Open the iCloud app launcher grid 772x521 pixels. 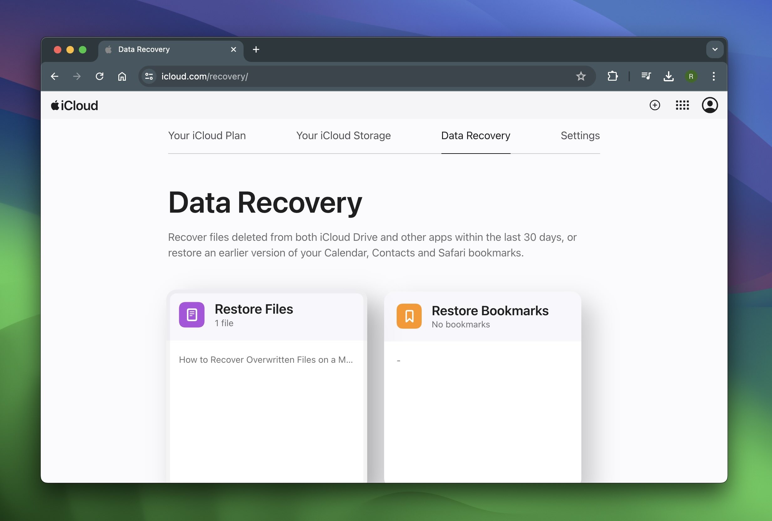(682, 105)
